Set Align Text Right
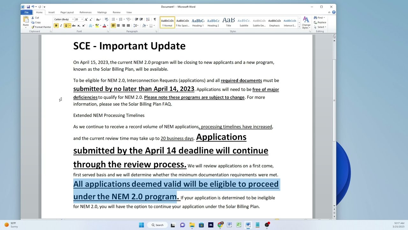The height and width of the screenshot is (230, 408). click(123, 26)
